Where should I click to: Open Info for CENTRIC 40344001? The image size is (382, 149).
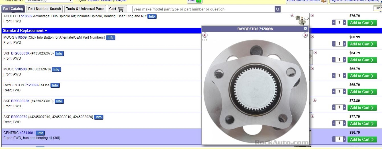tap(40, 133)
